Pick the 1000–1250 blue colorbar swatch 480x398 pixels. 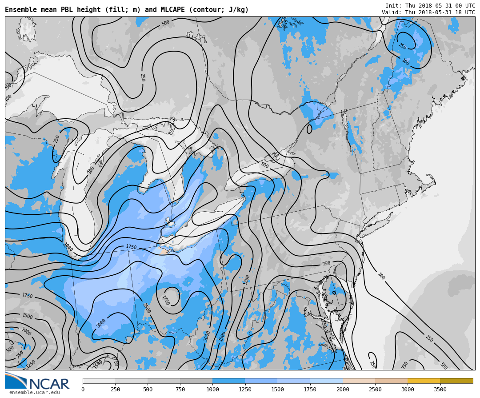click(x=229, y=381)
